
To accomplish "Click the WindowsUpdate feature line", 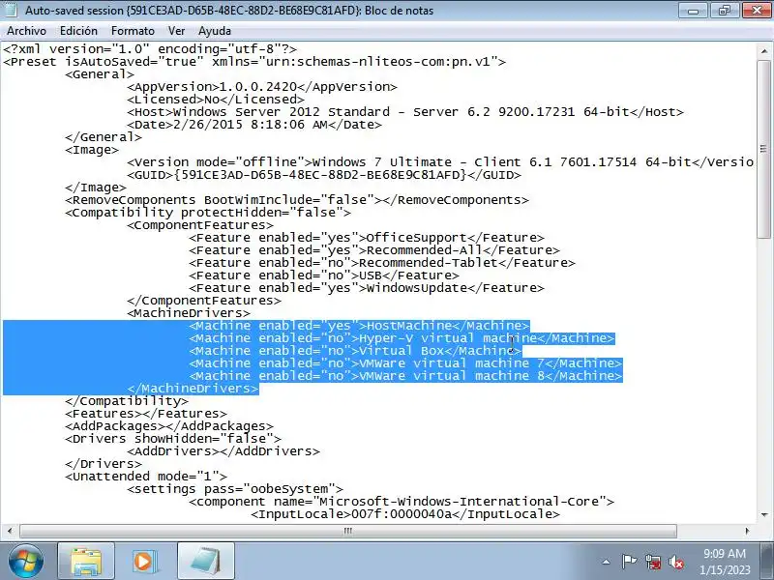I will tap(367, 288).
